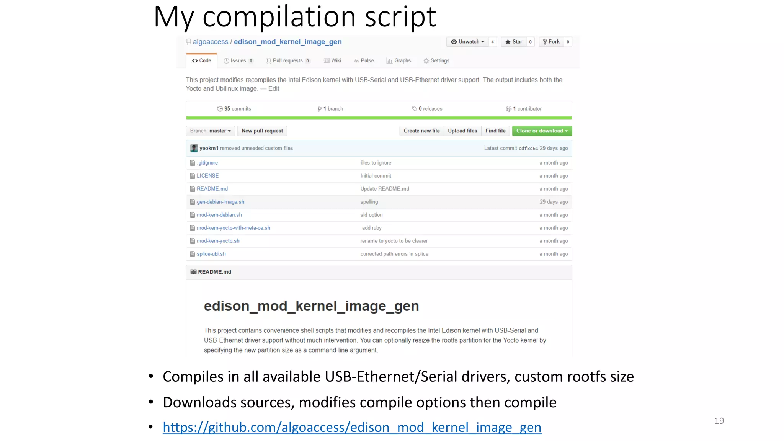Click the file icon beside gen-debian-image.sh
Image resolution: width=784 pixels, height=441 pixels.
click(x=193, y=202)
